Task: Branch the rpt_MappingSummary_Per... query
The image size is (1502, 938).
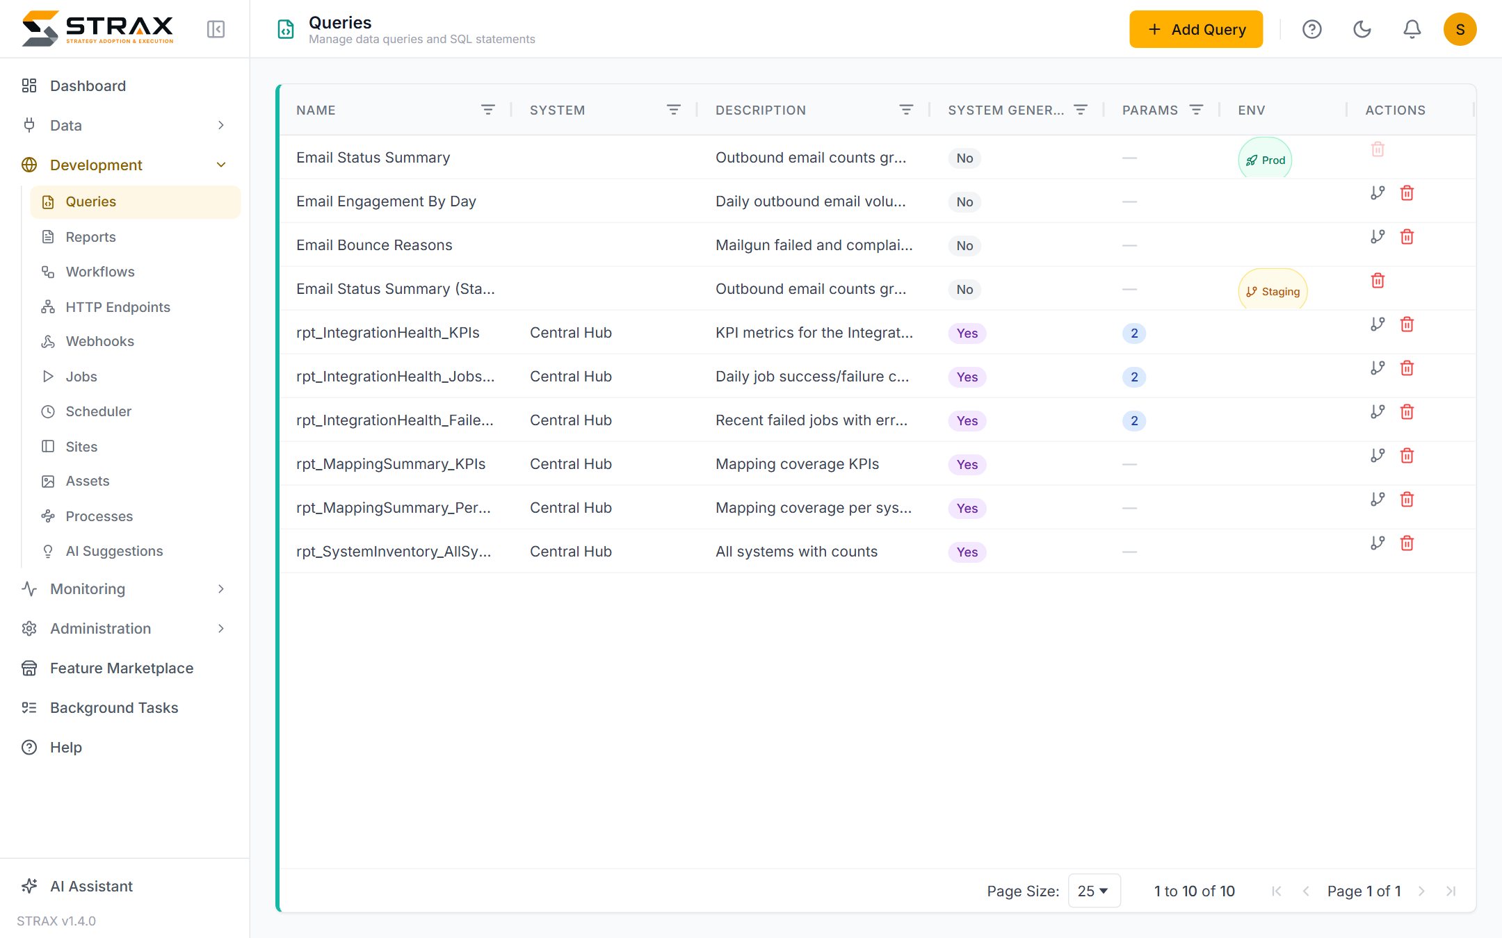Action: coord(1378,500)
